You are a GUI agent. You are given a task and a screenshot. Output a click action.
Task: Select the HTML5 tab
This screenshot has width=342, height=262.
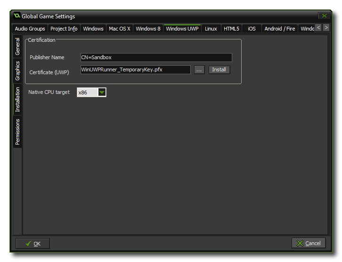pyautogui.click(x=231, y=29)
